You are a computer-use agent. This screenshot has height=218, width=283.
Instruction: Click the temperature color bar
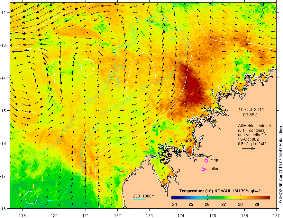pyautogui.click(x=221, y=197)
